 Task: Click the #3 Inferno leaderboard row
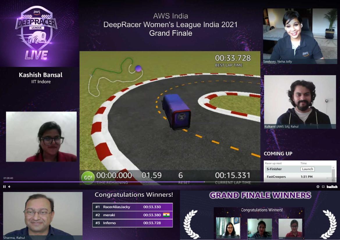(133, 223)
